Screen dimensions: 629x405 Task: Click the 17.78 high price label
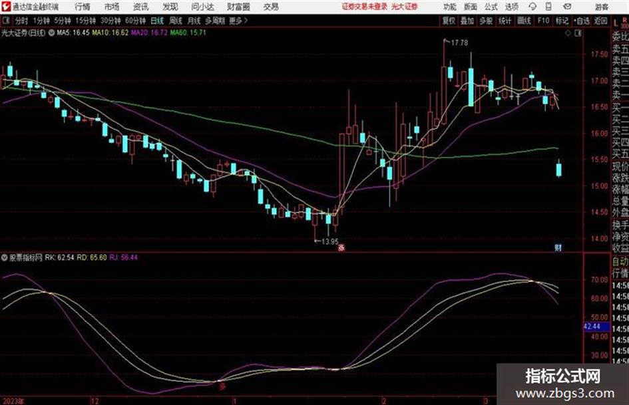pos(459,43)
